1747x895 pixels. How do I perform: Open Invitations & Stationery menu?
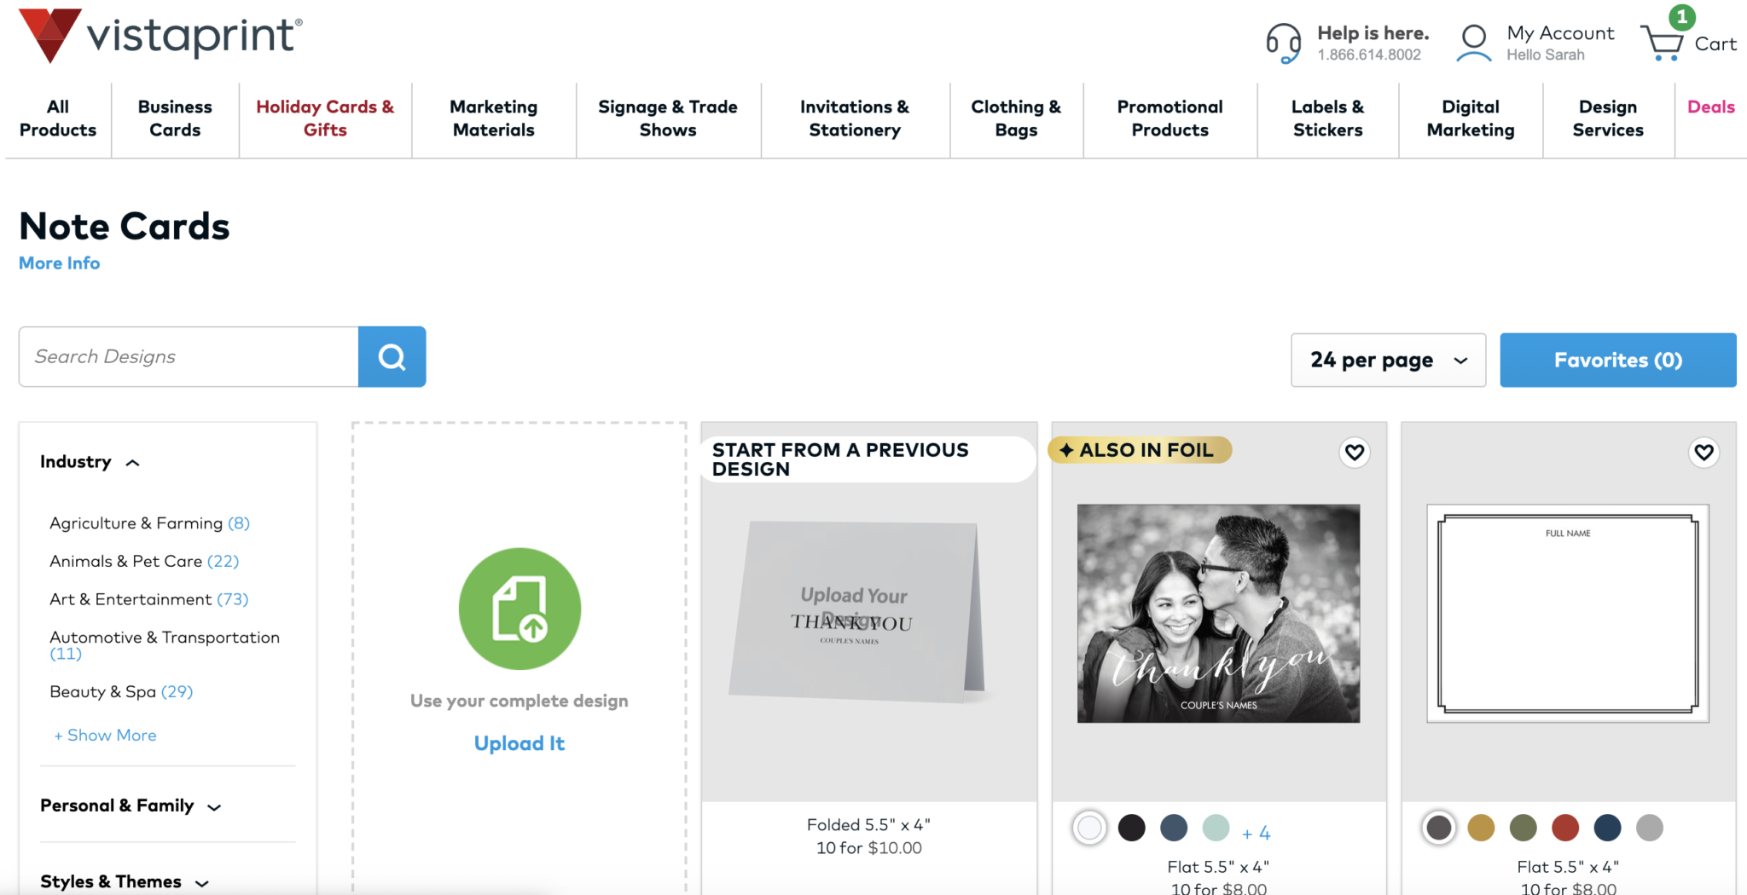[855, 118]
